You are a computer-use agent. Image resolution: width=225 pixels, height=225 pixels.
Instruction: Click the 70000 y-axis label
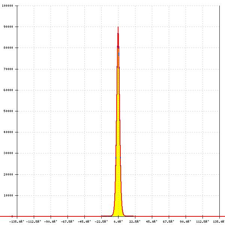(8, 69)
